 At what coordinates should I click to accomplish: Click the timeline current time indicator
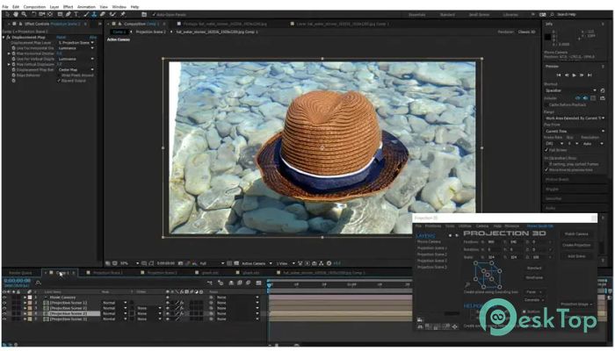coord(269,285)
